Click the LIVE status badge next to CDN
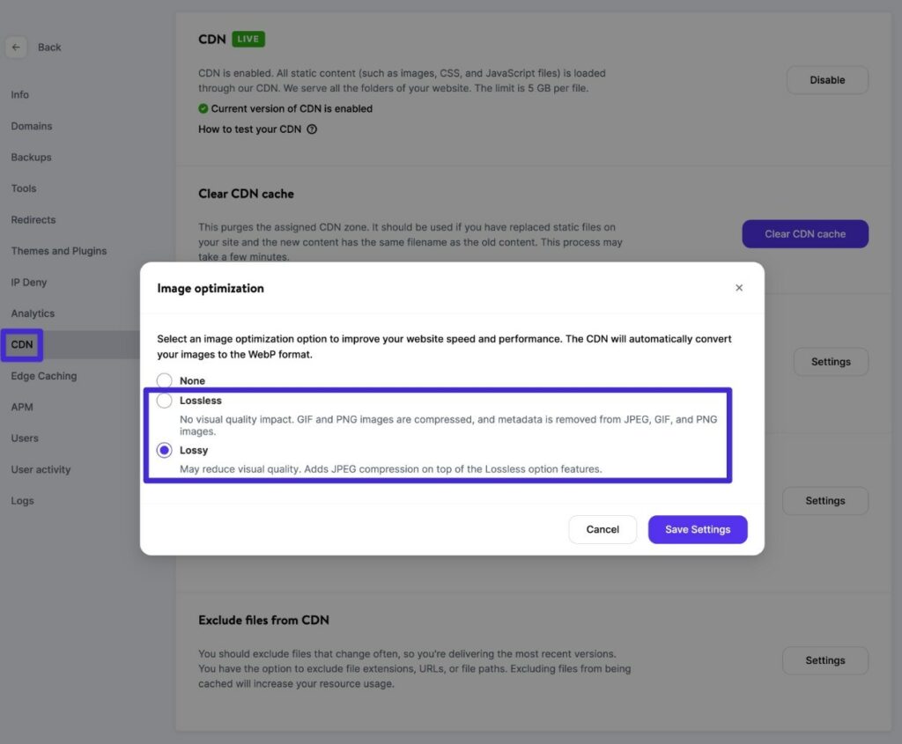This screenshot has height=744, width=902. pyautogui.click(x=247, y=39)
